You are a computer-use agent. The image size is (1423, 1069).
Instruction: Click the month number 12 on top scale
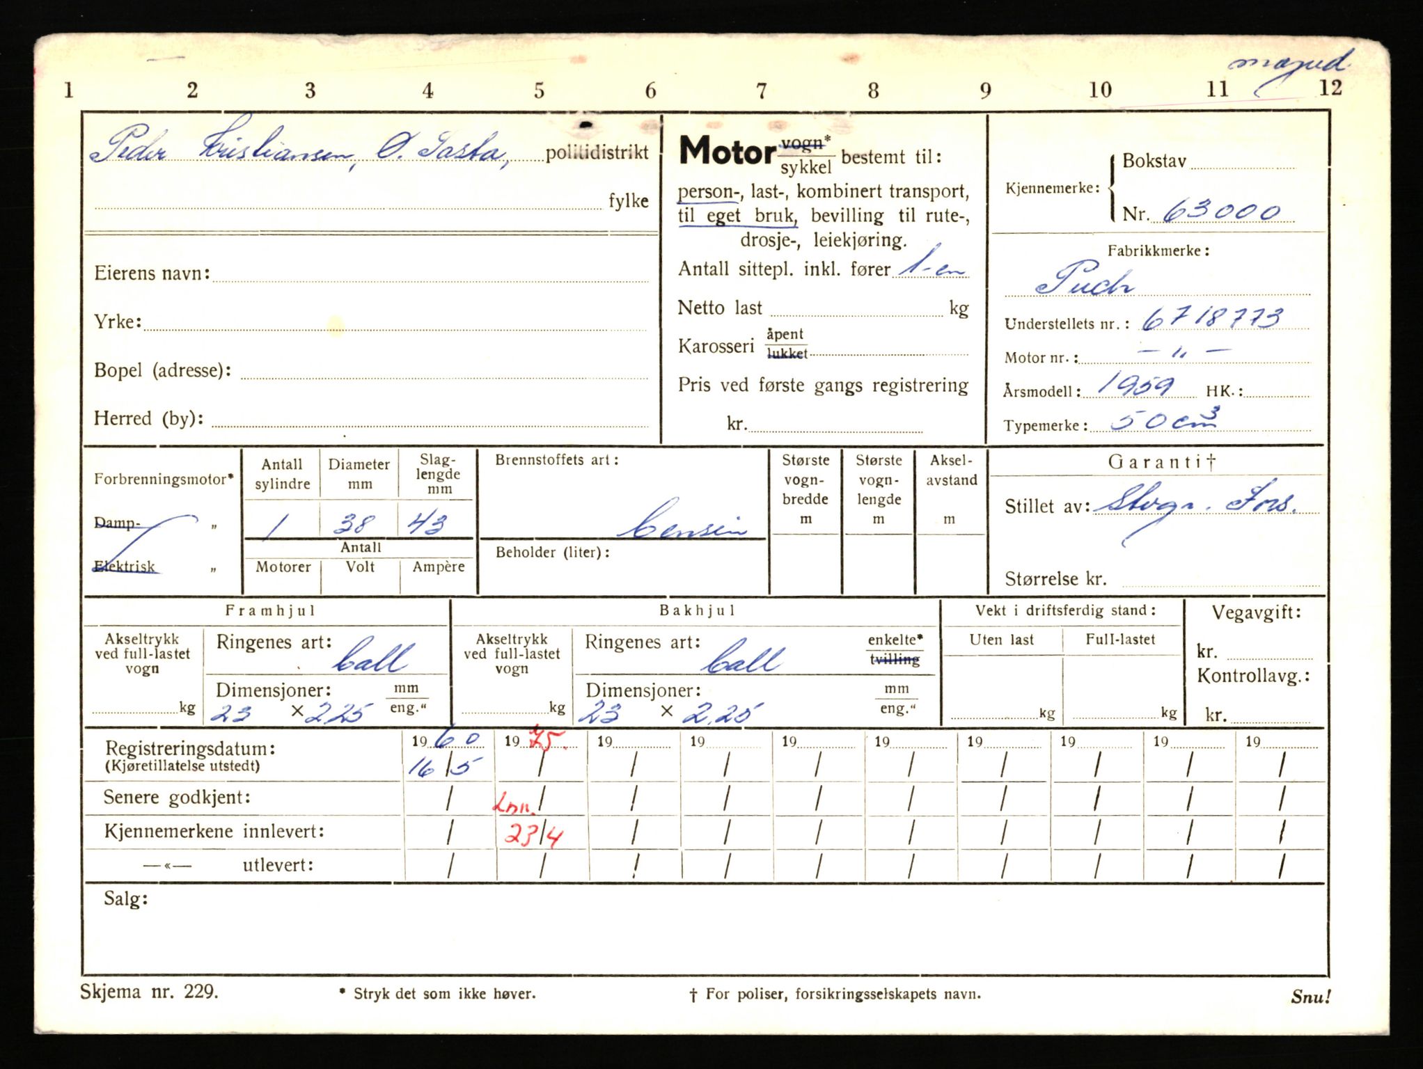tap(1330, 88)
